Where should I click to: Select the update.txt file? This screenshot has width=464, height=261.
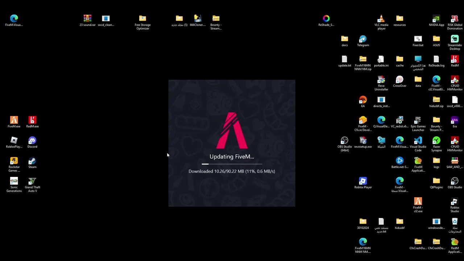click(345, 61)
